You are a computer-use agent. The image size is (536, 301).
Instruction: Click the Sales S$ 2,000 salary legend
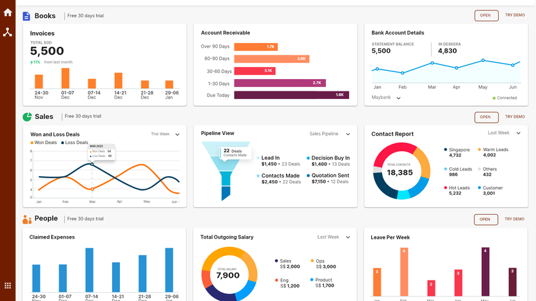[x=287, y=264]
